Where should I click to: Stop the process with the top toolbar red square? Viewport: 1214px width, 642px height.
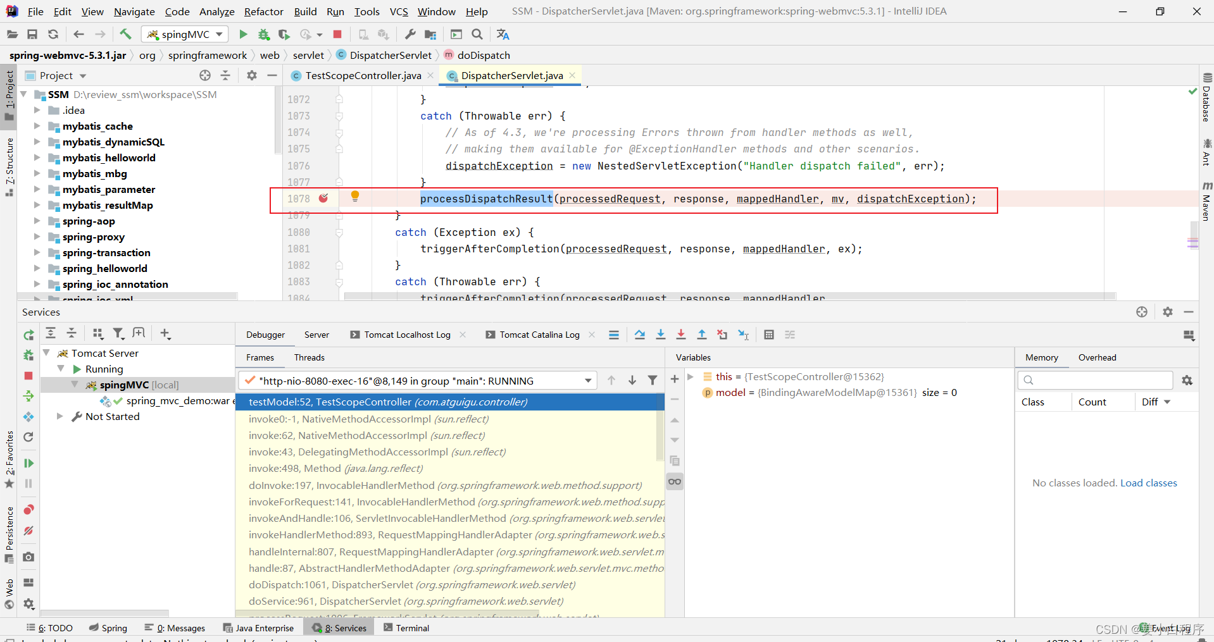click(x=337, y=34)
